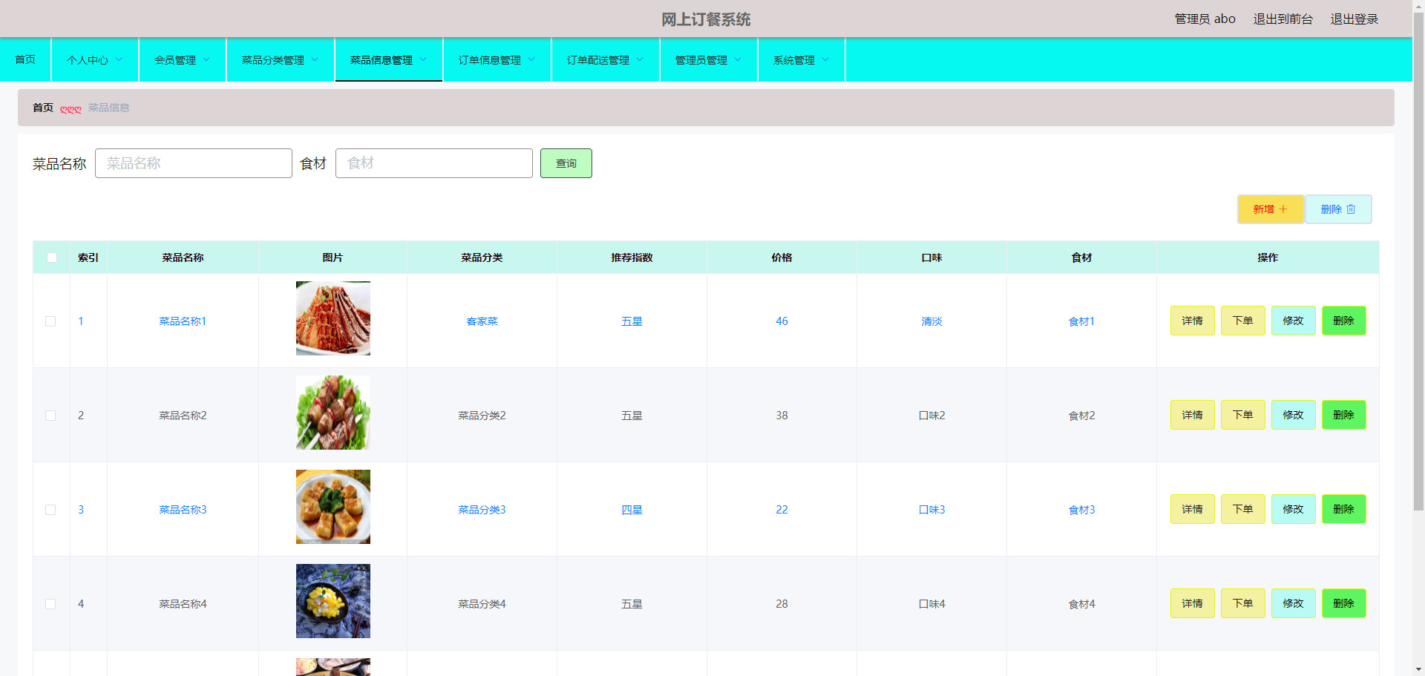Screen dimensions: 1425x676
Task: Expand the 系统管理 menu chevron
Action: 825,60
